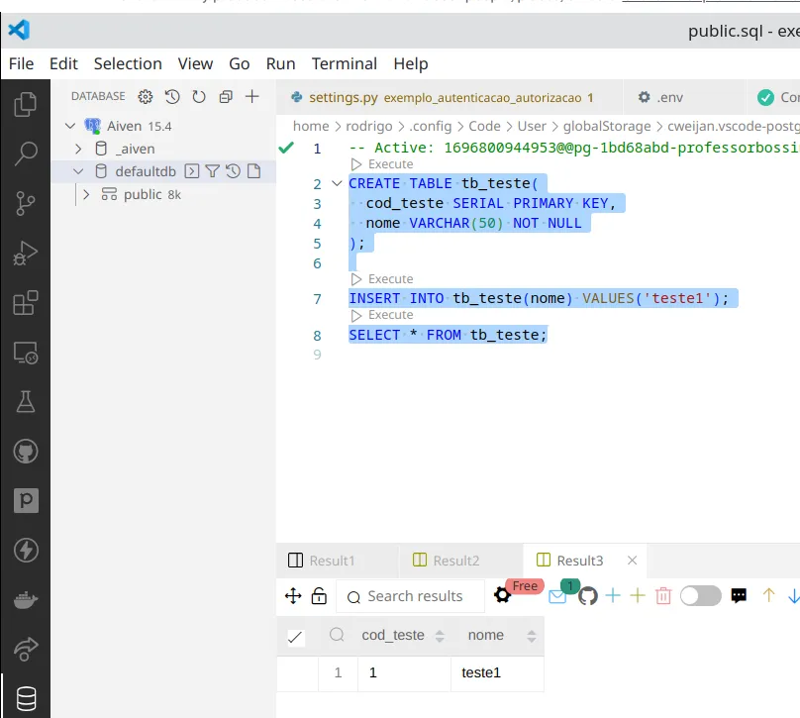800x718 pixels.
Task: Execute the SELECT statement above line 8
Action: coord(381,315)
